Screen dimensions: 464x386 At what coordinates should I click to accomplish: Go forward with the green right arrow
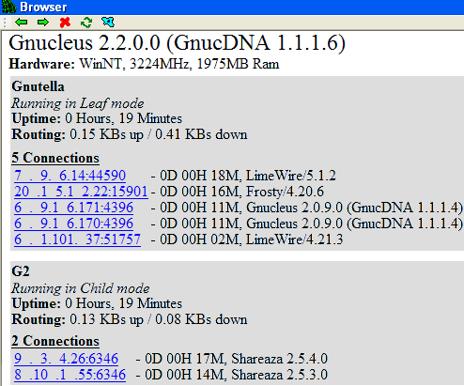pos(43,23)
